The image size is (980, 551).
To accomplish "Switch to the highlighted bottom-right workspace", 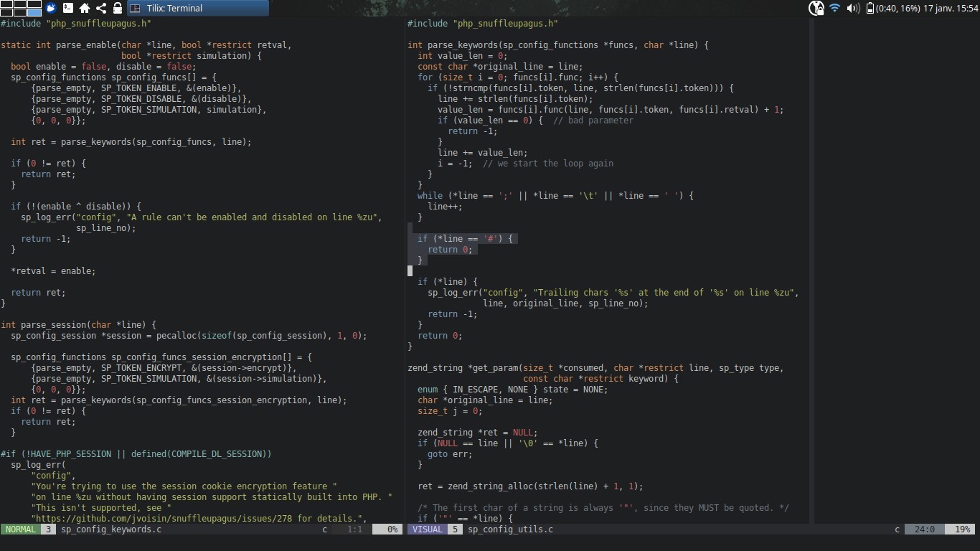I will click(34, 12).
